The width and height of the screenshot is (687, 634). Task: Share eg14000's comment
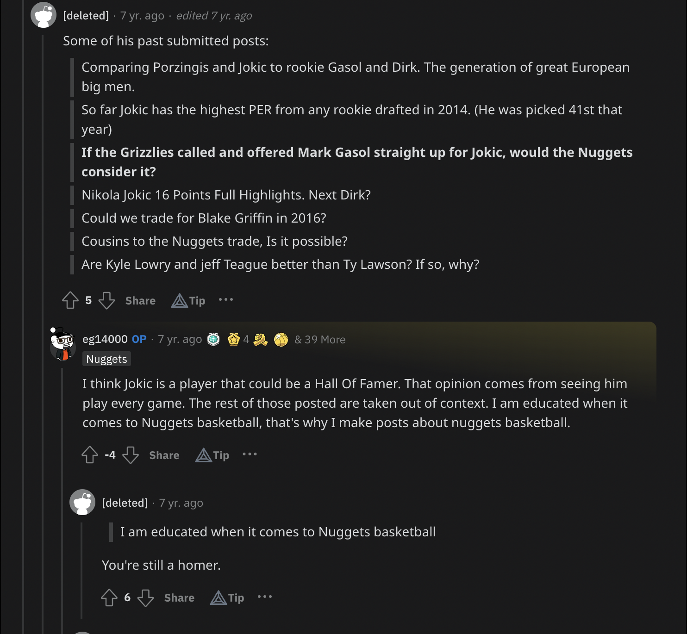[164, 455]
